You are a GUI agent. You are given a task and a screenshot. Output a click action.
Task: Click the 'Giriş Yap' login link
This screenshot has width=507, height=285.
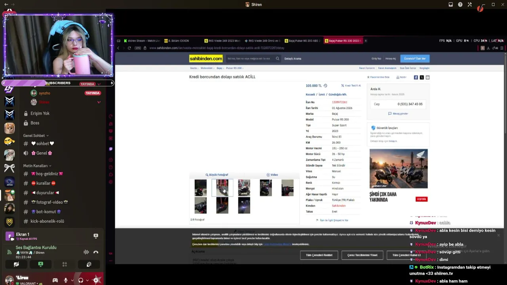pyautogui.click(x=376, y=59)
